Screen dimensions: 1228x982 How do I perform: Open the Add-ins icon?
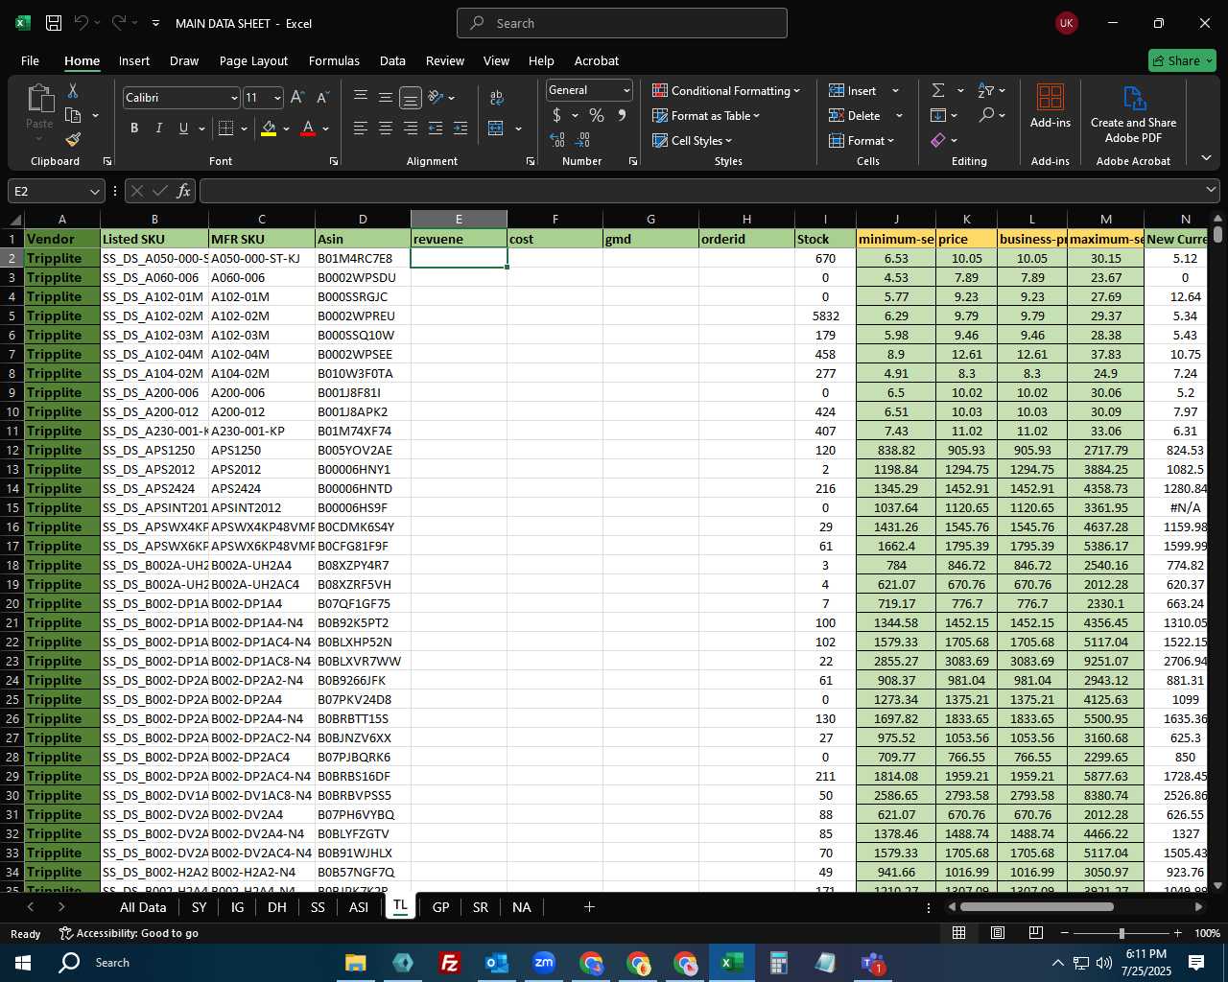(1051, 105)
